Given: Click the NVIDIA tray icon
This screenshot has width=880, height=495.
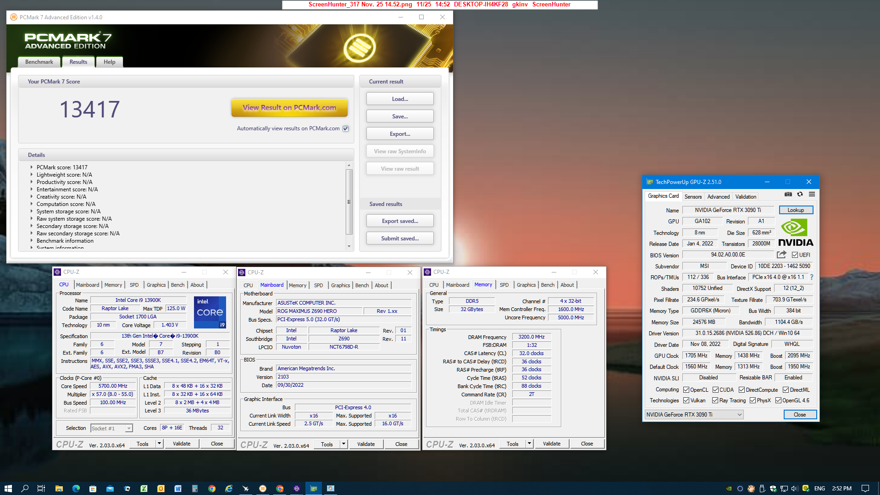Looking at the screenshot, I should (x=729, y=489).
